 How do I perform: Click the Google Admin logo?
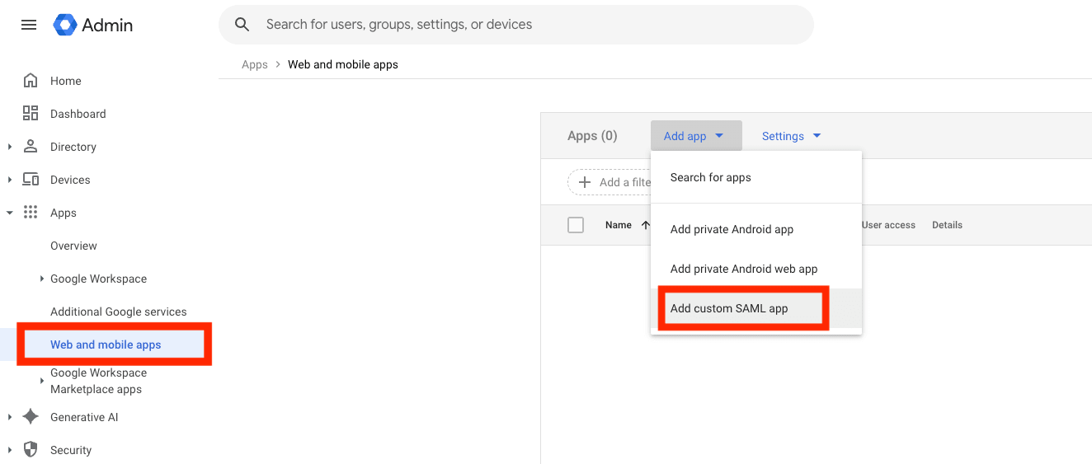point(65,25)
